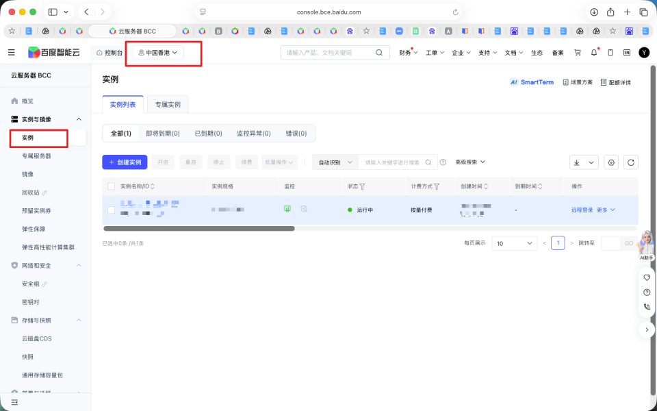Refresh the instance list
The height and width of the screenshot is (411, 657).
pos(631,162)
